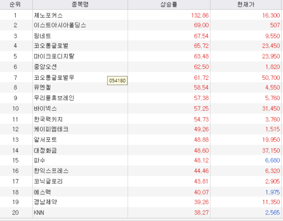Click the 57.25 rise rate value
283x221 pixels.
click(201, 108)
